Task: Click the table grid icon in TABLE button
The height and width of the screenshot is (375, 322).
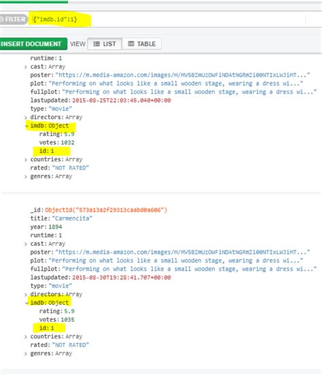Action: coord(131,44)
